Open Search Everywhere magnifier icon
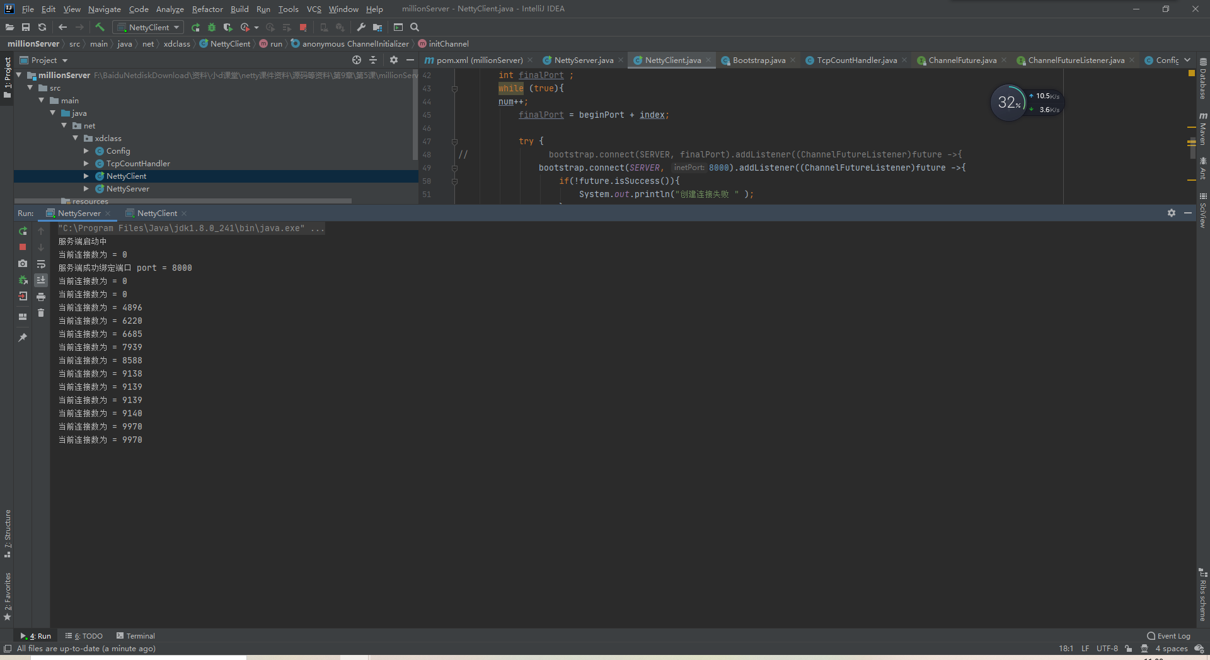1210x660 pixels. coord(415,27)
